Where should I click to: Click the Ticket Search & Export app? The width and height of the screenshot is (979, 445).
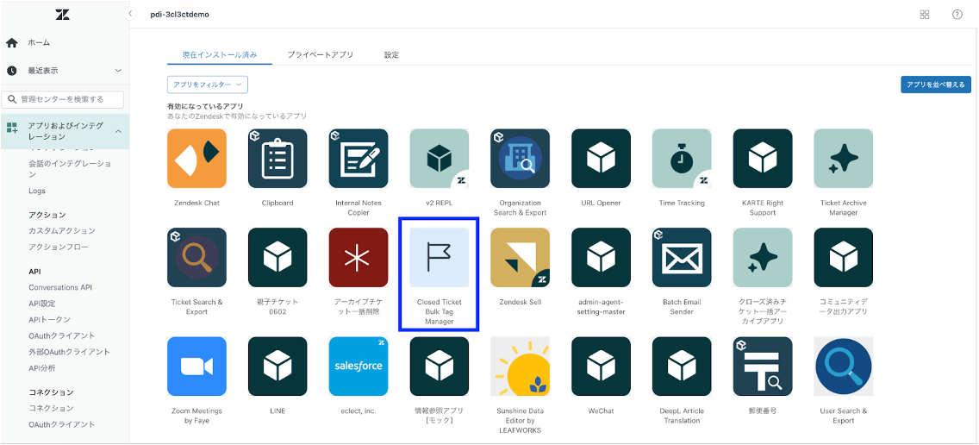pos(196,258)
